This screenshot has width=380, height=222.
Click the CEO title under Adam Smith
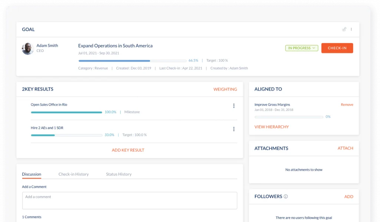pos(40,50)
